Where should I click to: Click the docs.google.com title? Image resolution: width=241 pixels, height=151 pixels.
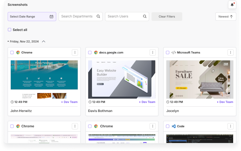[111, 52]
